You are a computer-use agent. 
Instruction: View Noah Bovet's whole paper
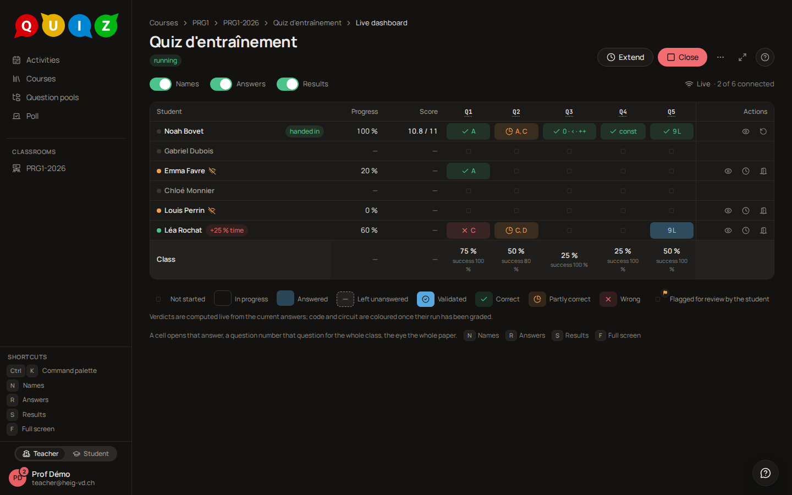coord(746,131)
